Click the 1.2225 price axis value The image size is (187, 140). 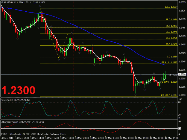tap(182, 96)
